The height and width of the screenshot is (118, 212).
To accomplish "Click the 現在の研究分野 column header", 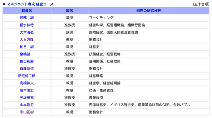I will click(149, 11).
